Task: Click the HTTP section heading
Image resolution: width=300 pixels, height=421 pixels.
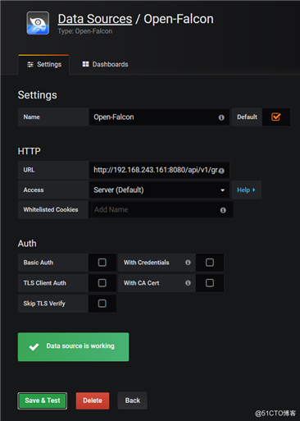Action: (x=30, y=151)
